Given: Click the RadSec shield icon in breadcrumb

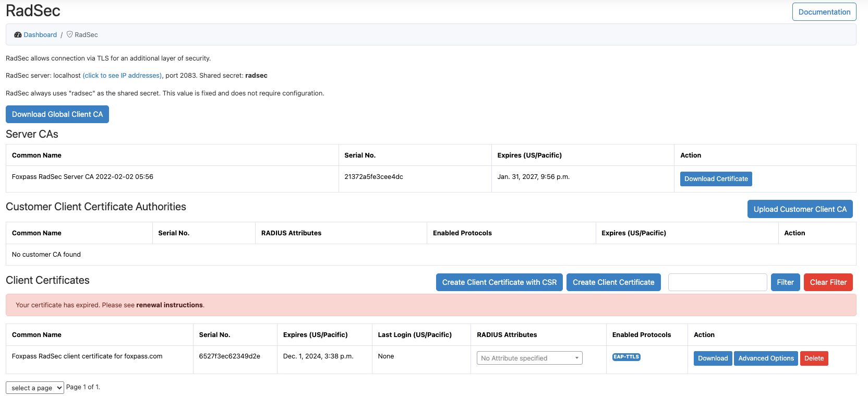Looking at the screenshot, I should [x=69, y=34].
